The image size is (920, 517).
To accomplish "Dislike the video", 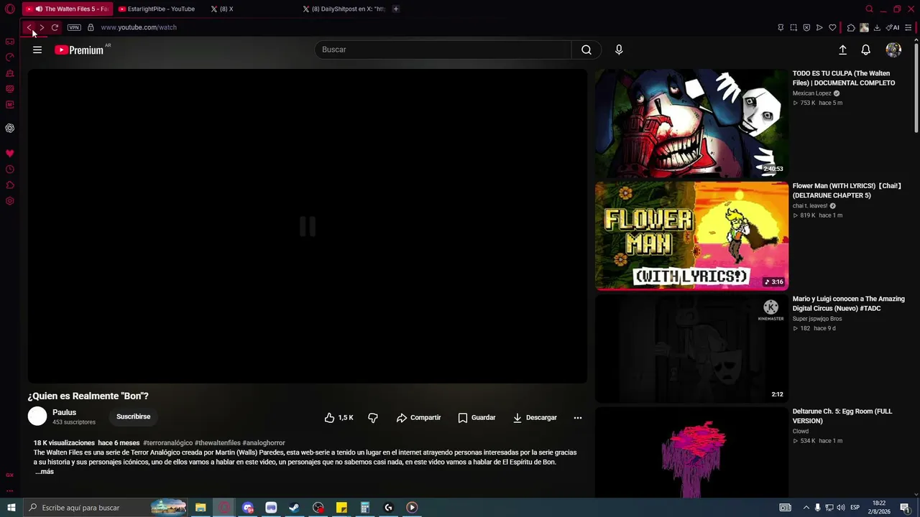I will pos(373,417).
